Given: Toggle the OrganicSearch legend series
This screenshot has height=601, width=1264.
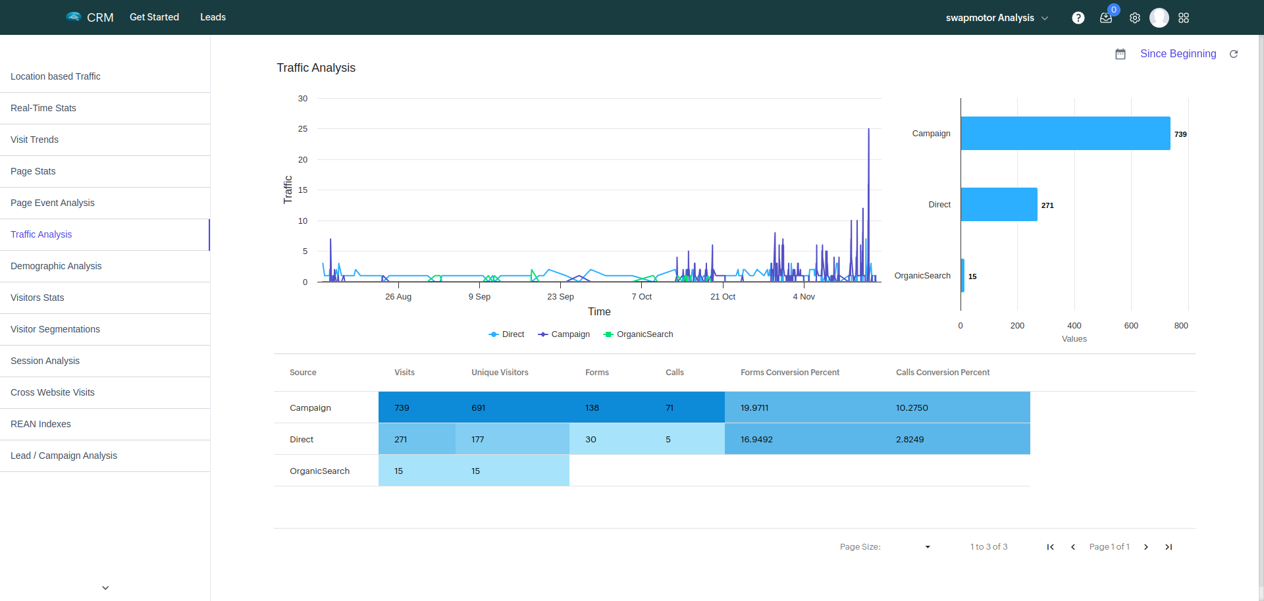Looking at the screenshot, I should pyautogui.click(x=638, y=334).
